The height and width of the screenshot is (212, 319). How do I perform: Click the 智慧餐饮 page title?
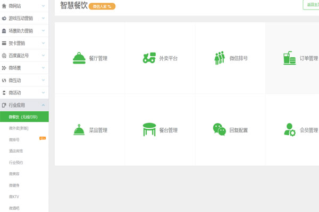[x=74, y=5]
